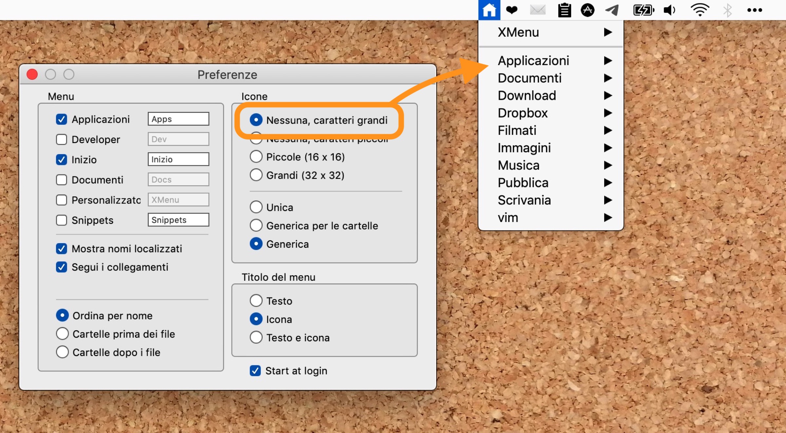Expand the XMenu submenu arrow
The height and width of the screenshot is (433, 786).
[x=608, y=32]
